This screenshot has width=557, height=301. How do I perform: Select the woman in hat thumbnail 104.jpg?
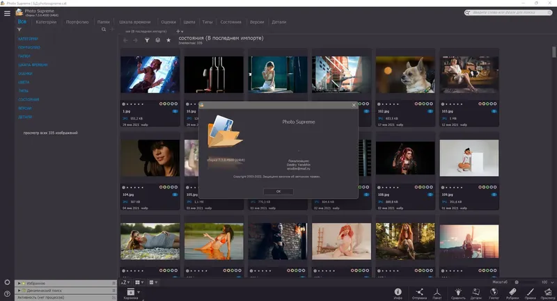[x=150, y=158]
